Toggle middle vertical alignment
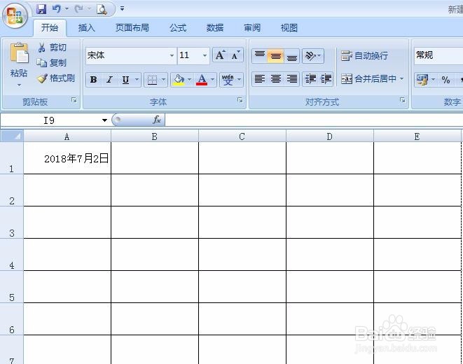The height and width of the screenshot is (364, 463). 275,55
